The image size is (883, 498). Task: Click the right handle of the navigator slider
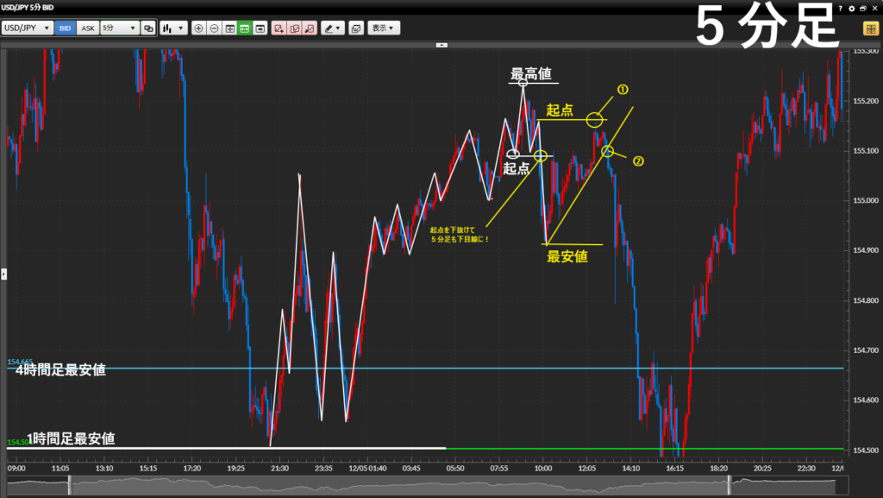coord(729,486)
